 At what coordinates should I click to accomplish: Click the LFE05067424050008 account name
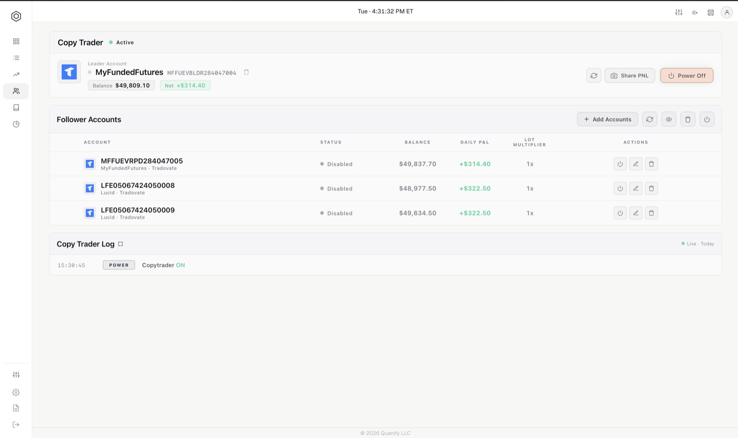(x=138, y=185)
